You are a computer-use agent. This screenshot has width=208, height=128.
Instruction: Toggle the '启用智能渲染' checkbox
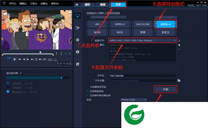[88, 91]
